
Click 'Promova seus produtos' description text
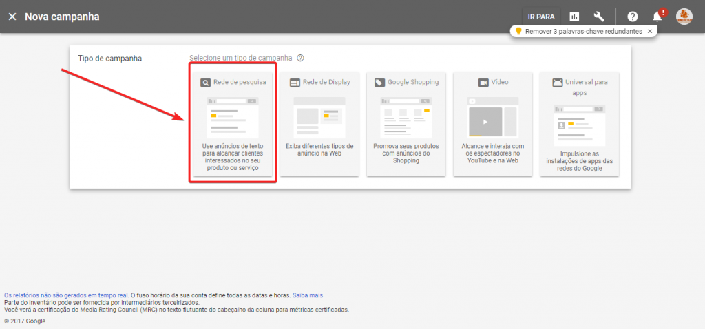pyautogui.click(x=406, y=153)
